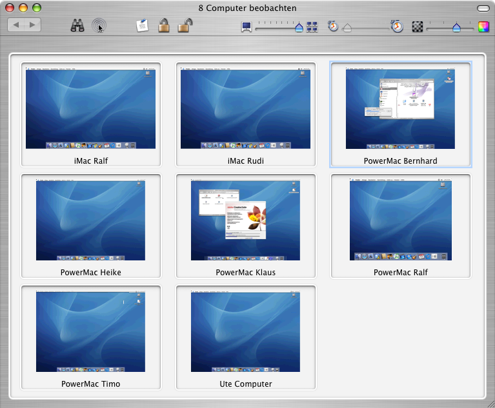Click the page delay slider knob
Screen dimensions: 495x408
pyautogui.click(x=347, y=28)
